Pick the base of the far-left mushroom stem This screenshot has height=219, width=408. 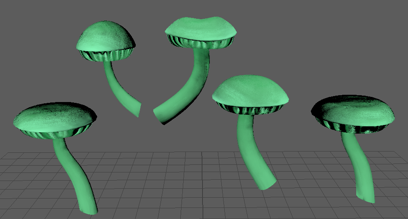pyautogui.click(x=89, y=208)
